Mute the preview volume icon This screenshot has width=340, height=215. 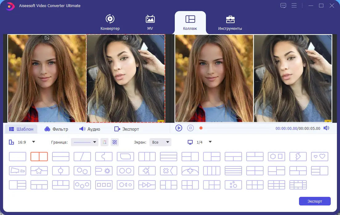[326, 128]
